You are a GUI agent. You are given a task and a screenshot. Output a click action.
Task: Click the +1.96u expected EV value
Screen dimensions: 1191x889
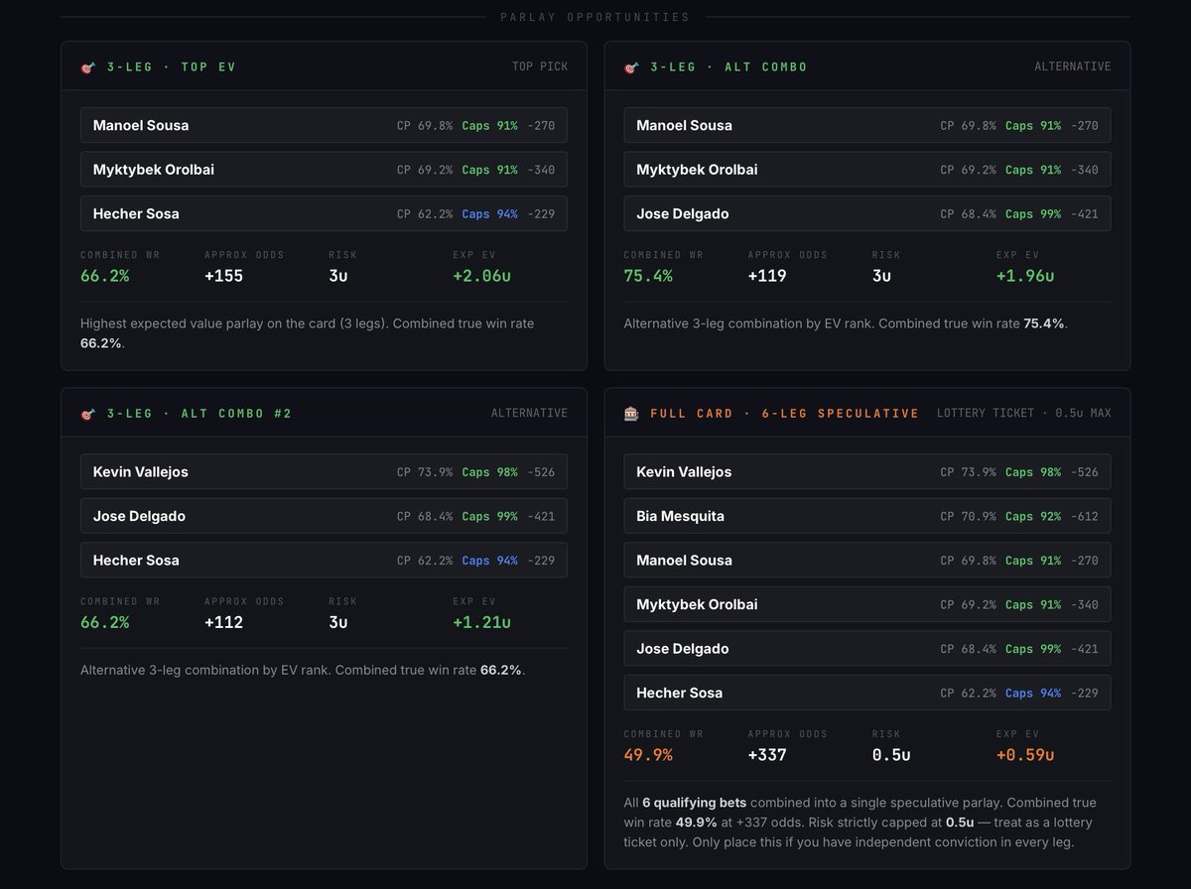(1025, 276)
